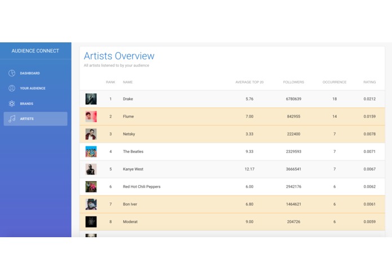The width and height of the screenshot is (392, 279).
Task: Select the artist name Drake
Action: click(128, 99)
